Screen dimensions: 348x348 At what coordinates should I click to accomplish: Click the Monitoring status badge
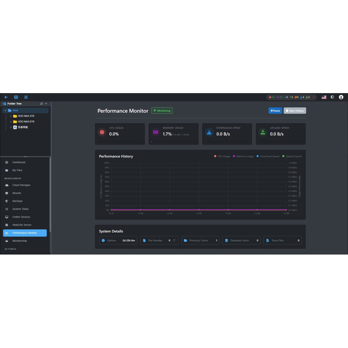tap(162, 110)
